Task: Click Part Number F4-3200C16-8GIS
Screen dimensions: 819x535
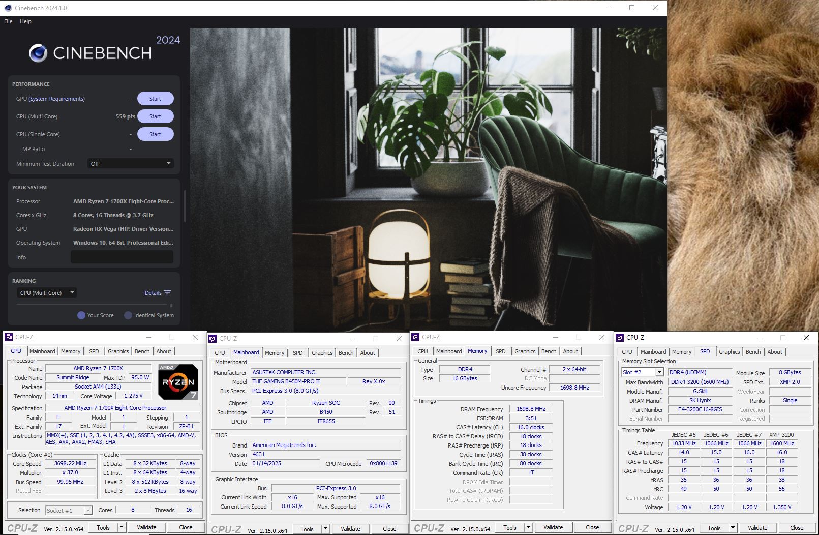Action: tap(700, 409)
